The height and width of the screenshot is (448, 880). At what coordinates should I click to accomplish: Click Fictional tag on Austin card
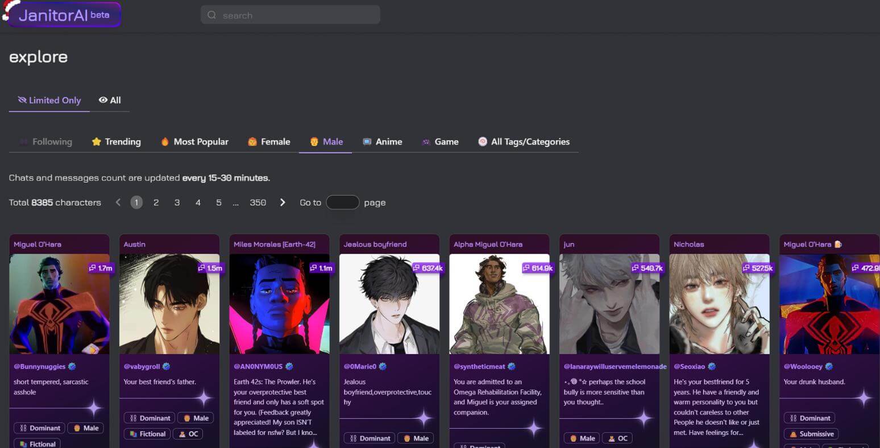tap(147, 434)
